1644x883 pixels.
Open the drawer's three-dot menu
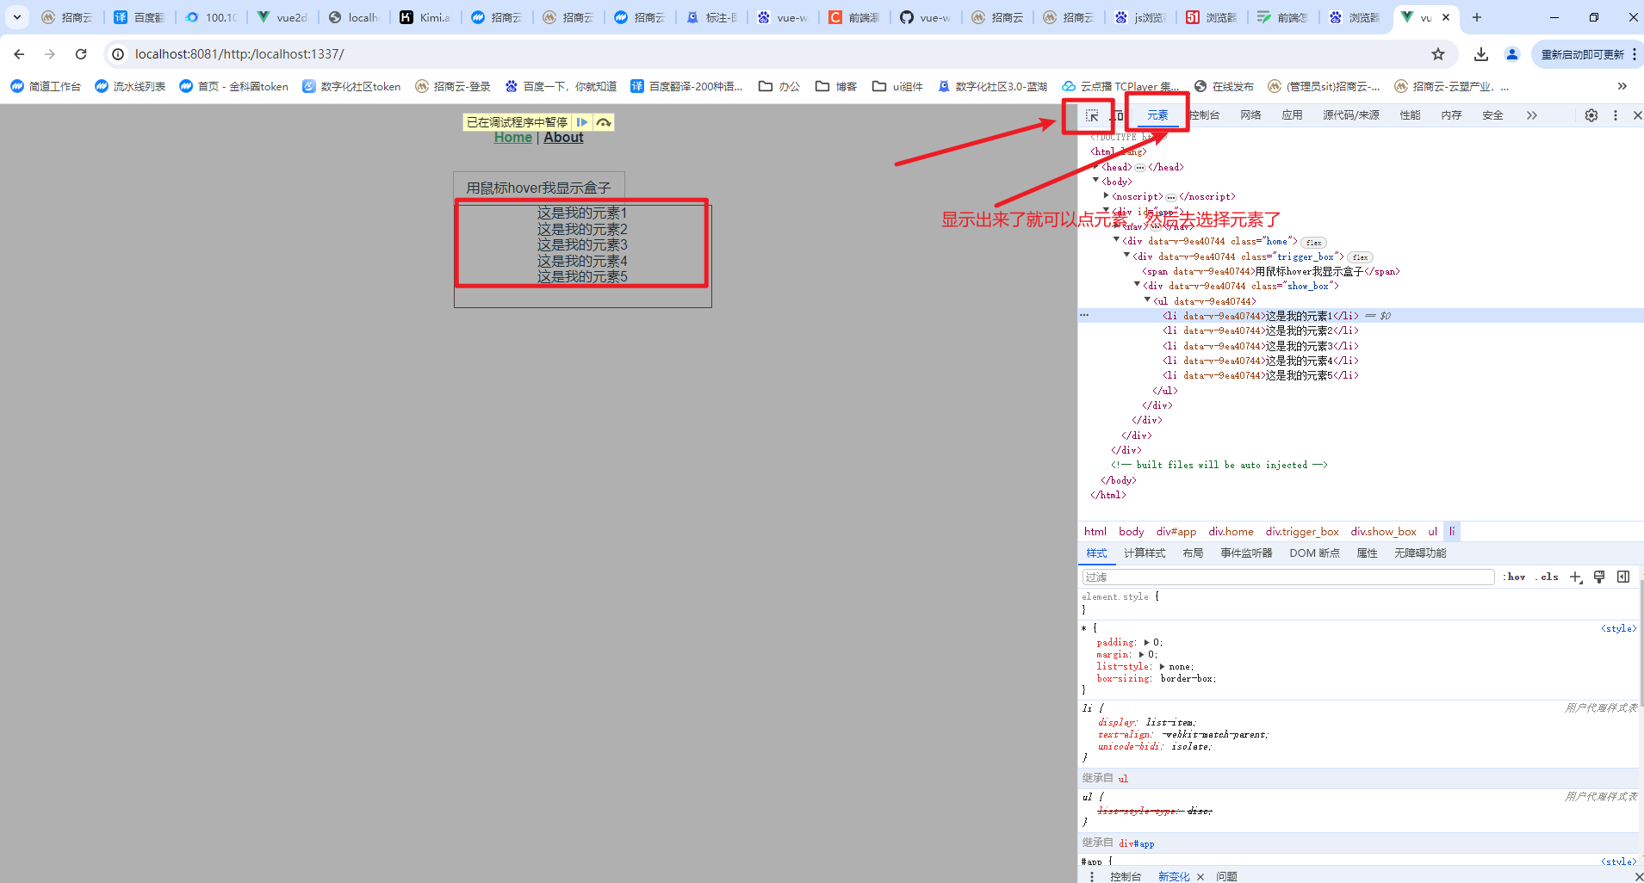(1092, 876)
